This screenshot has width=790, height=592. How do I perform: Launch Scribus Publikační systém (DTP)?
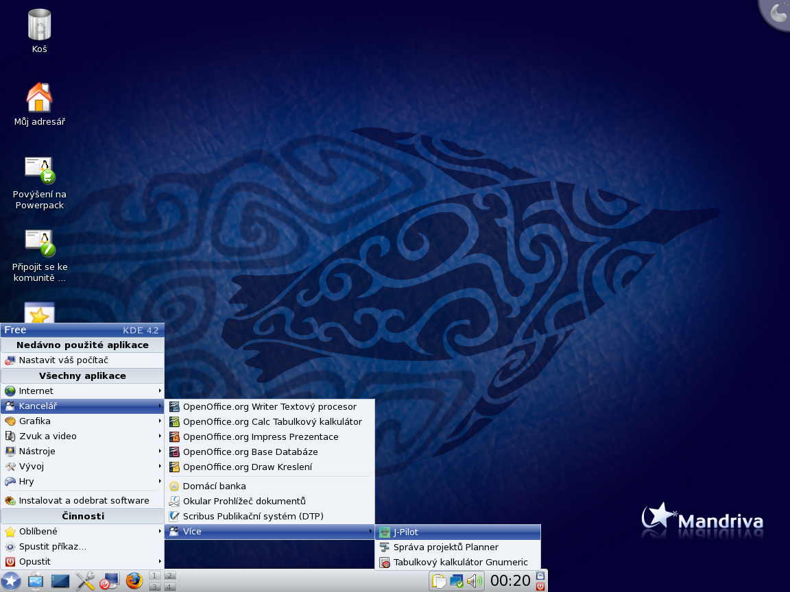pyautogui.click(x=270, y=516)
